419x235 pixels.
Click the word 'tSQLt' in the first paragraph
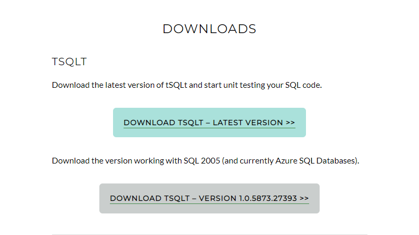[176, 85]
